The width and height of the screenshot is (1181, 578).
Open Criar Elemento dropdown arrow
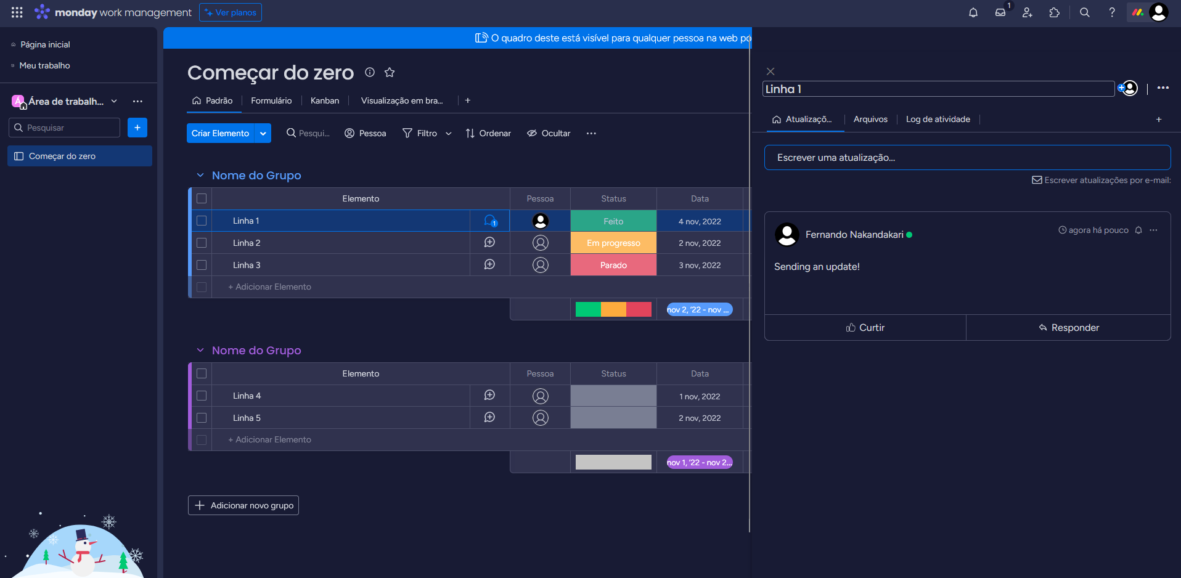tap(263, 133)
